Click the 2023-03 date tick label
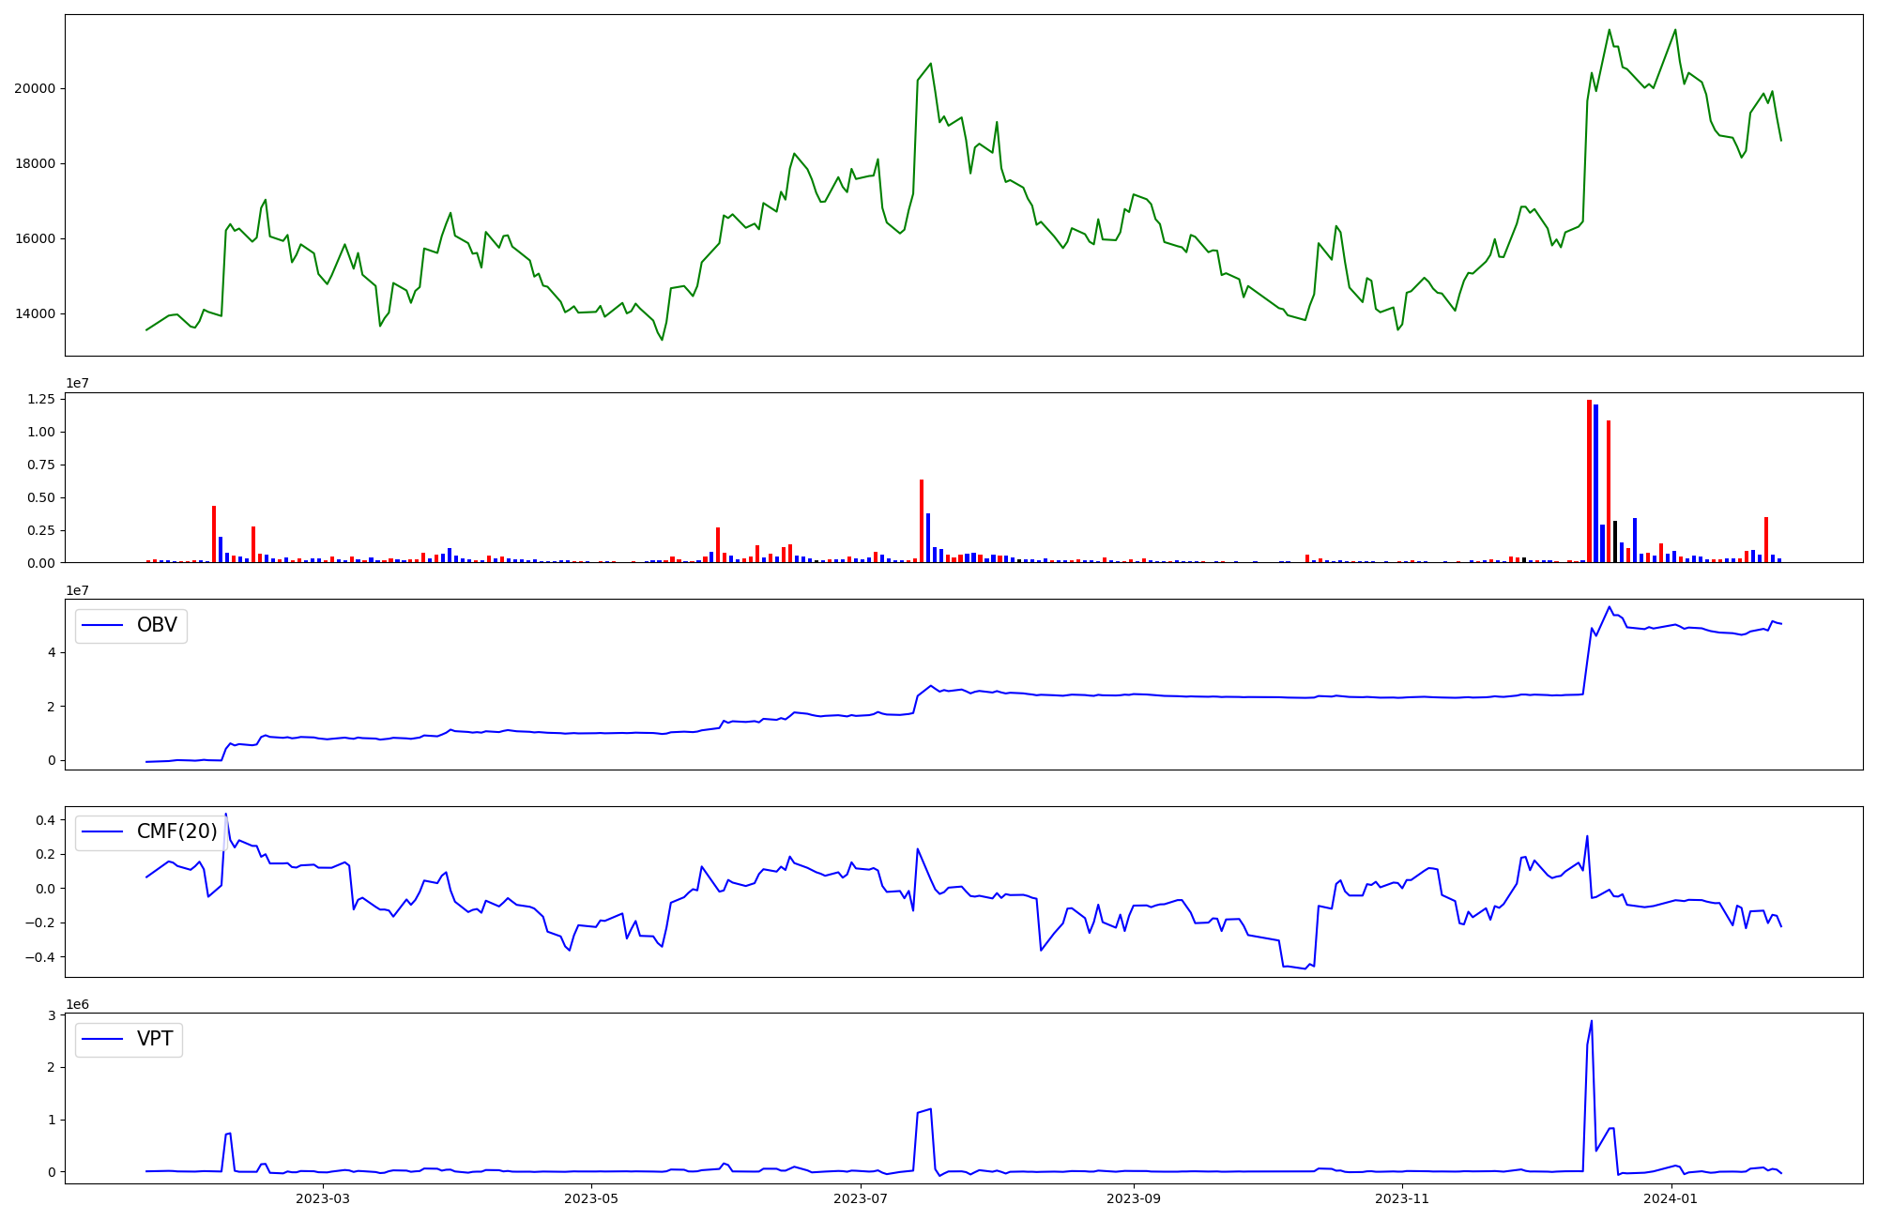 (x=322, y=1198)
